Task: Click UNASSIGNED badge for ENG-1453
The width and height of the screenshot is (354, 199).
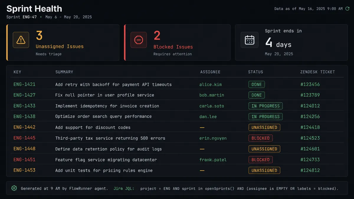Action: tap(264, 170)
